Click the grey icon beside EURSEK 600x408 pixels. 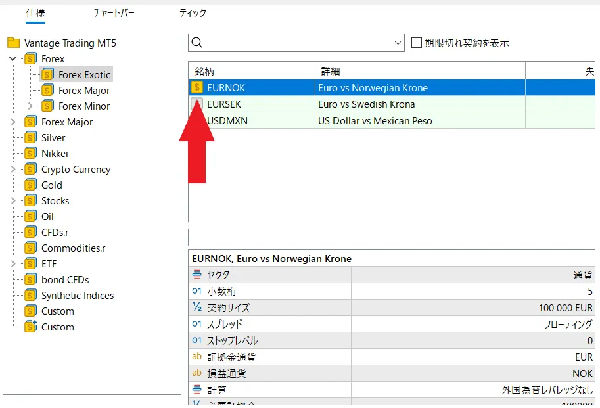[196, 104]
